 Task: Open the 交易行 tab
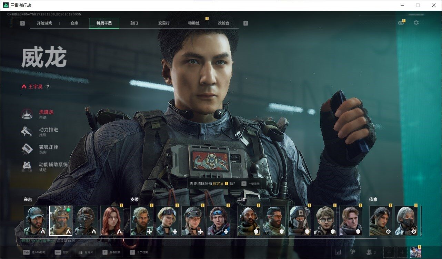164,23
